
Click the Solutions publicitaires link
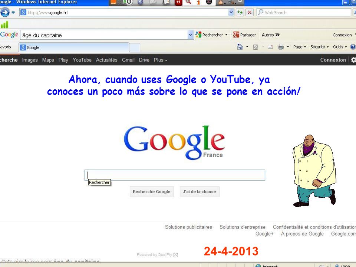click(188, 227)
